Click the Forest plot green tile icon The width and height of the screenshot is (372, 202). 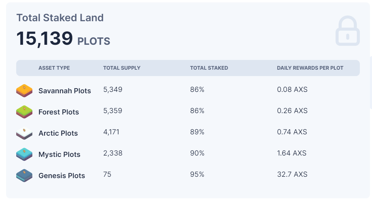pos(24,112)
